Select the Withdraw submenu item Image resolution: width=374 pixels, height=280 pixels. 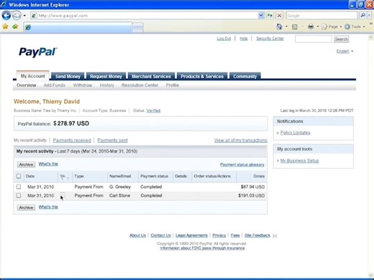pyautogui.click(x=83, y=85)
